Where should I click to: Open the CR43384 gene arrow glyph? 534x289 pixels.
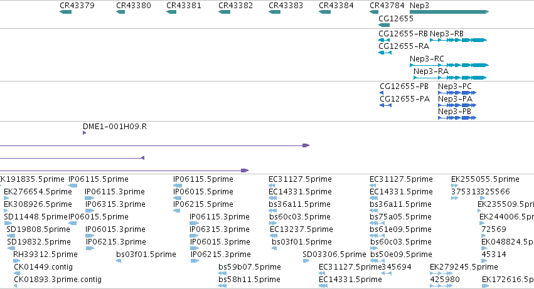click(x=324, y=12)
